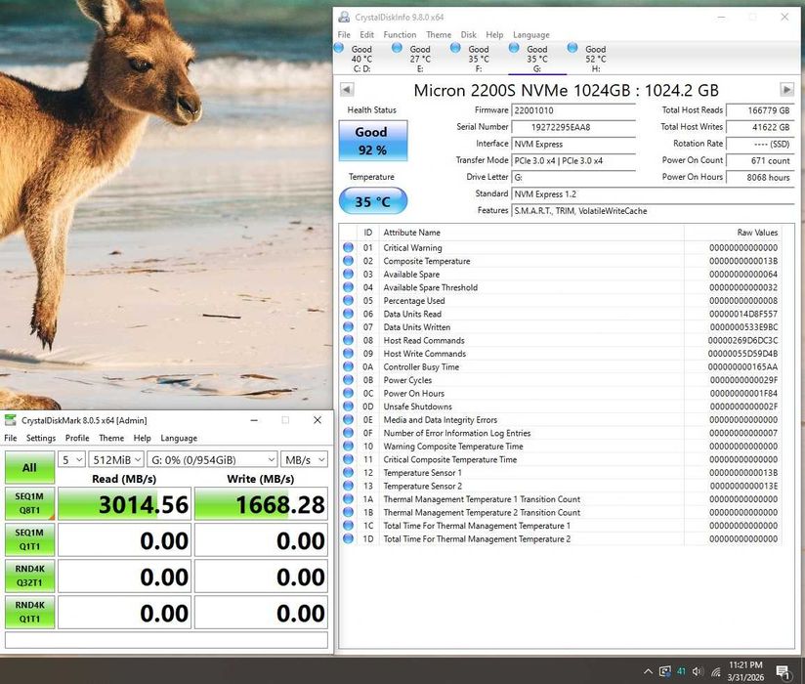Click the Raw Values column header
805x684 pixels.
[x=733, y=233]
